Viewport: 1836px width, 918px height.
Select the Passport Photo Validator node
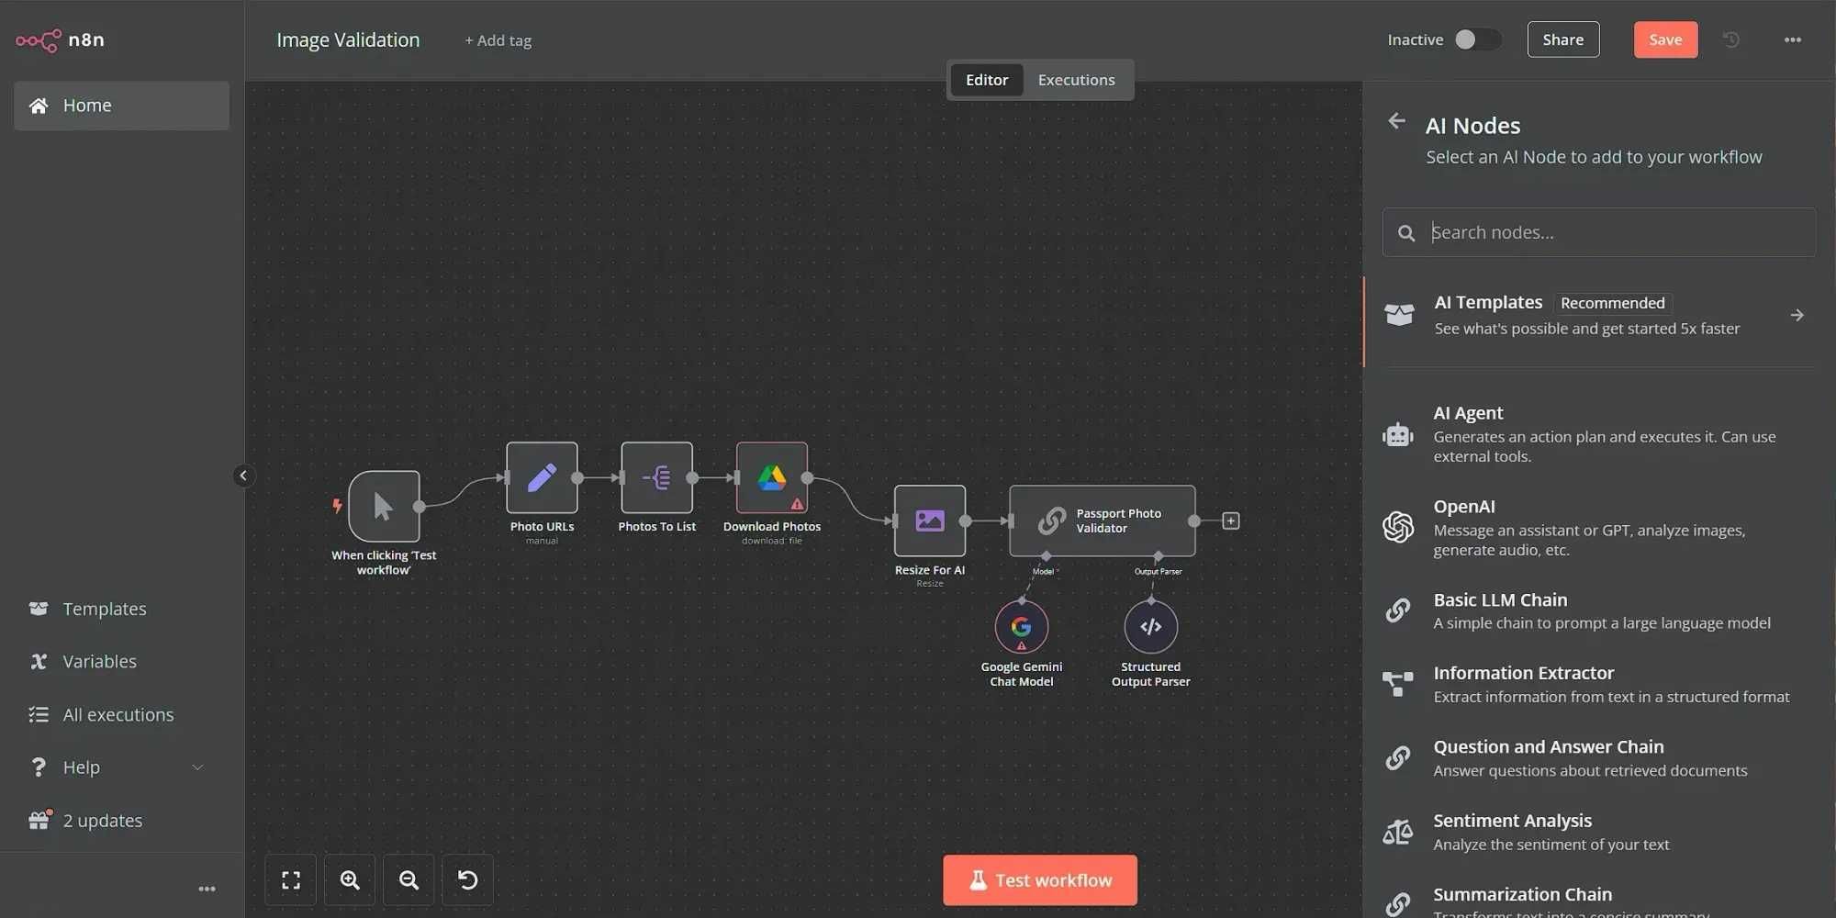coord(1102,521)
